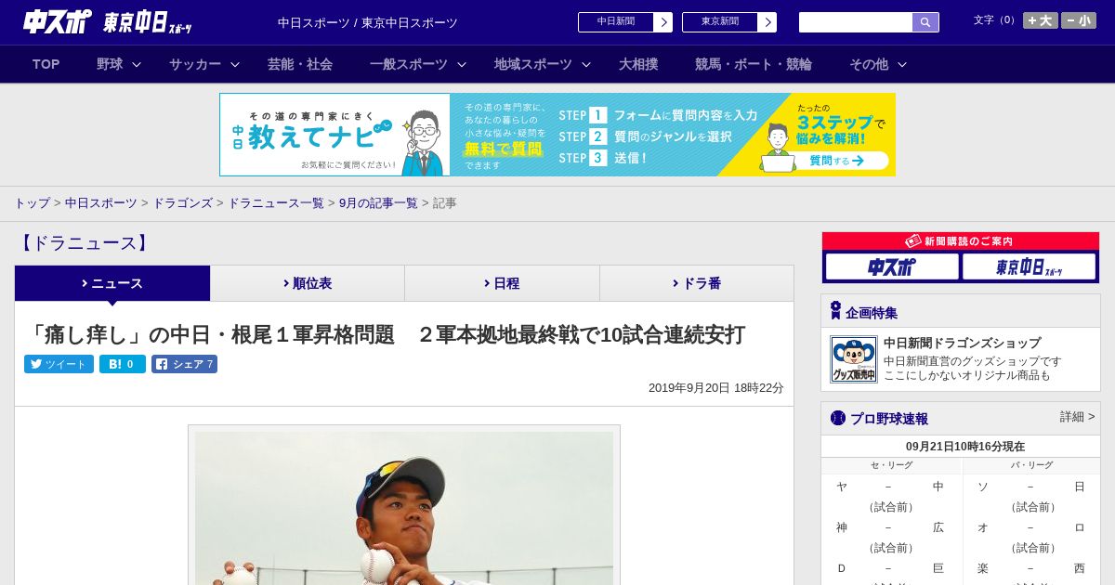Click the magnifier search button
Image resolution: width=1115 pixels, height=585 pixels.
[x=925, y=22]
